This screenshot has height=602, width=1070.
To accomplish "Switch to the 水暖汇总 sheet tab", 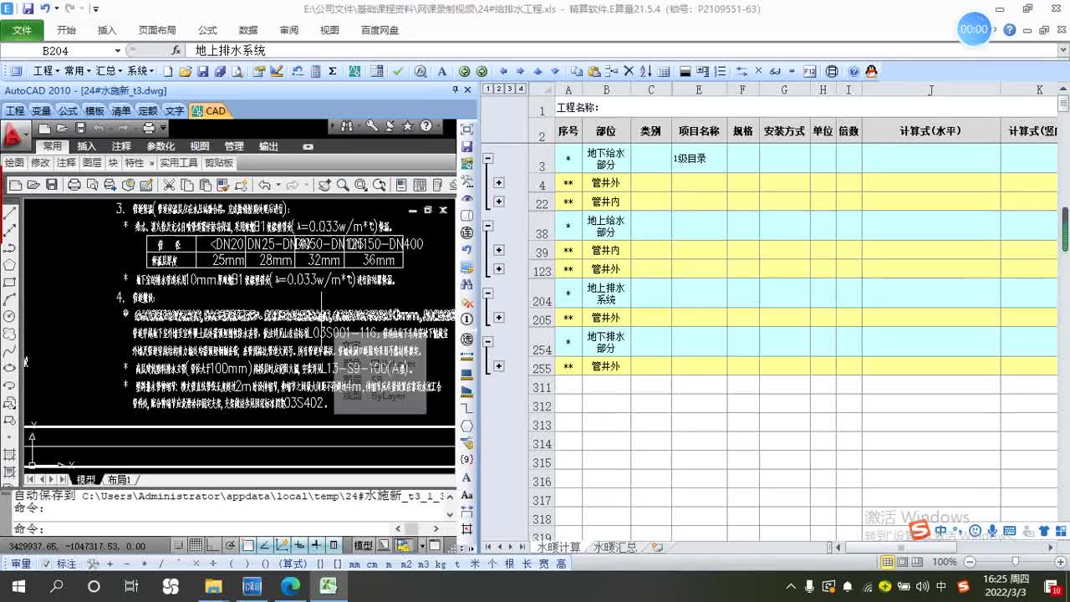I will click(615, 548).
